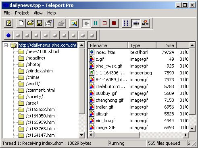Select the http://dailynews.sina.com.cn/ root item
198x148 pixels.
48,45
